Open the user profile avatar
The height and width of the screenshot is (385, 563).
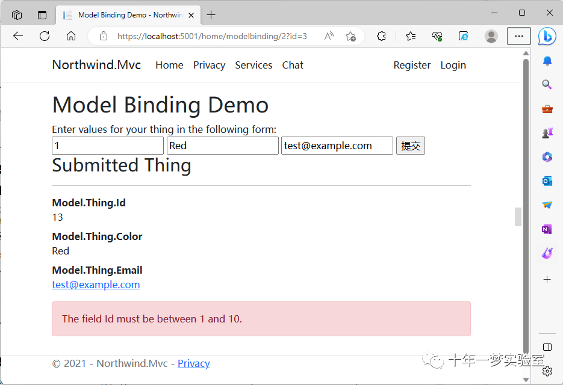(491, 36)
